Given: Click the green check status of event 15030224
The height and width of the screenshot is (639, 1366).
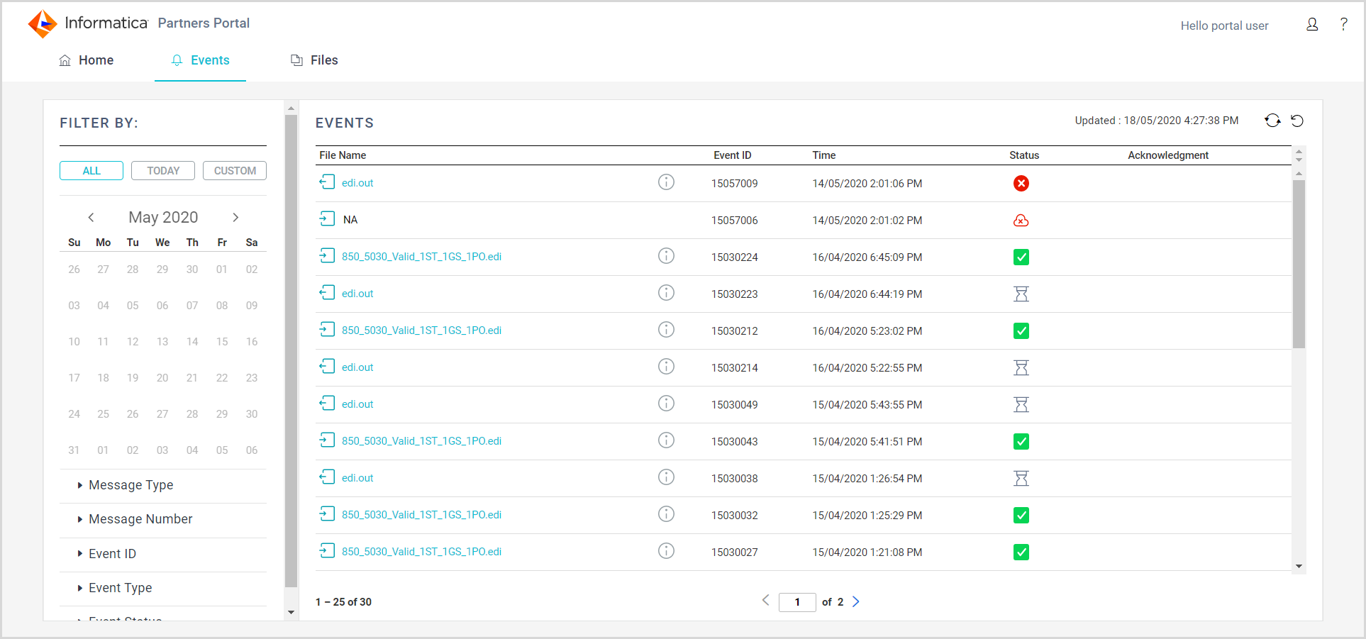Looking at the screenshot, I should coord(1021,257).
